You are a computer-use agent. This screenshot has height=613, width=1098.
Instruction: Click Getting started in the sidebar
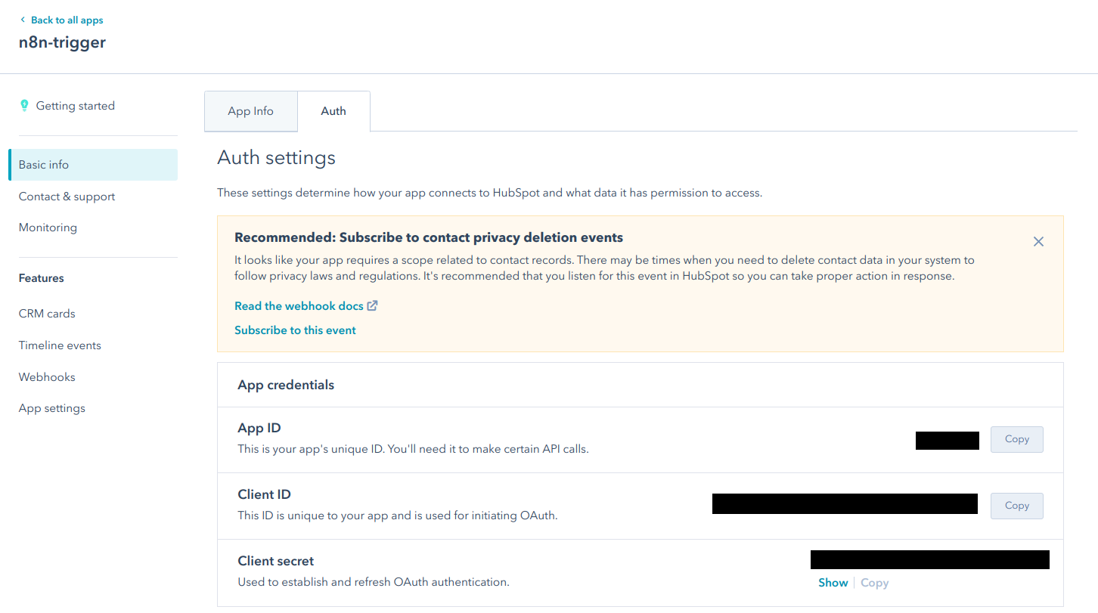(x=76, y=106)
